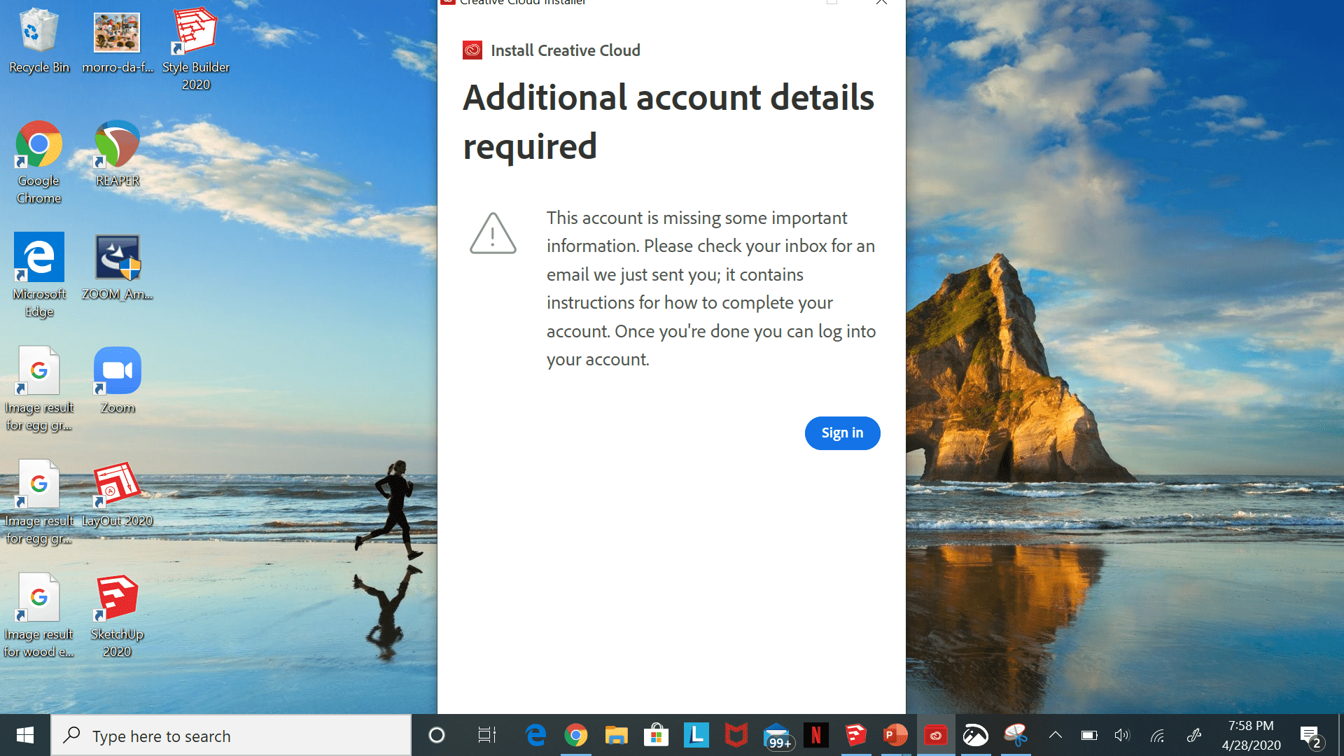Open File Explorer from taskbar

pos(616,736)
